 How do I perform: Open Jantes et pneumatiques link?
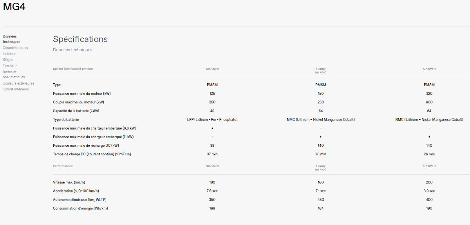[x=14, y=74]
